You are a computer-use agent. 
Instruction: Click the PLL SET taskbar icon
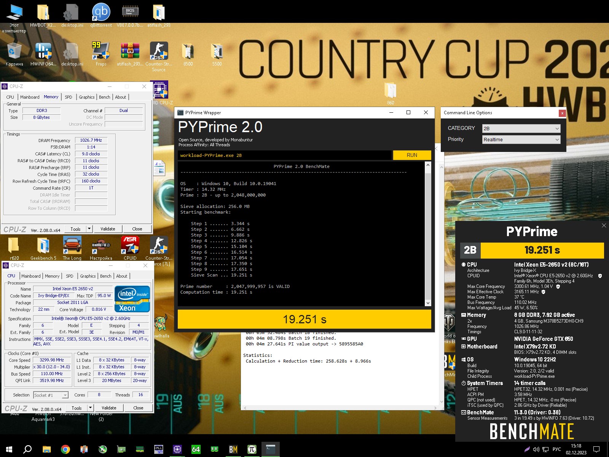158,449
